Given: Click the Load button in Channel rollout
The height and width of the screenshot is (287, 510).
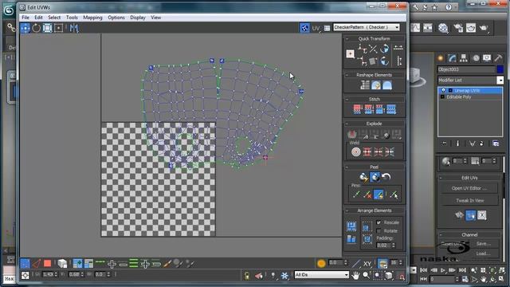Looking at the screenshot, I should [484, 254].
